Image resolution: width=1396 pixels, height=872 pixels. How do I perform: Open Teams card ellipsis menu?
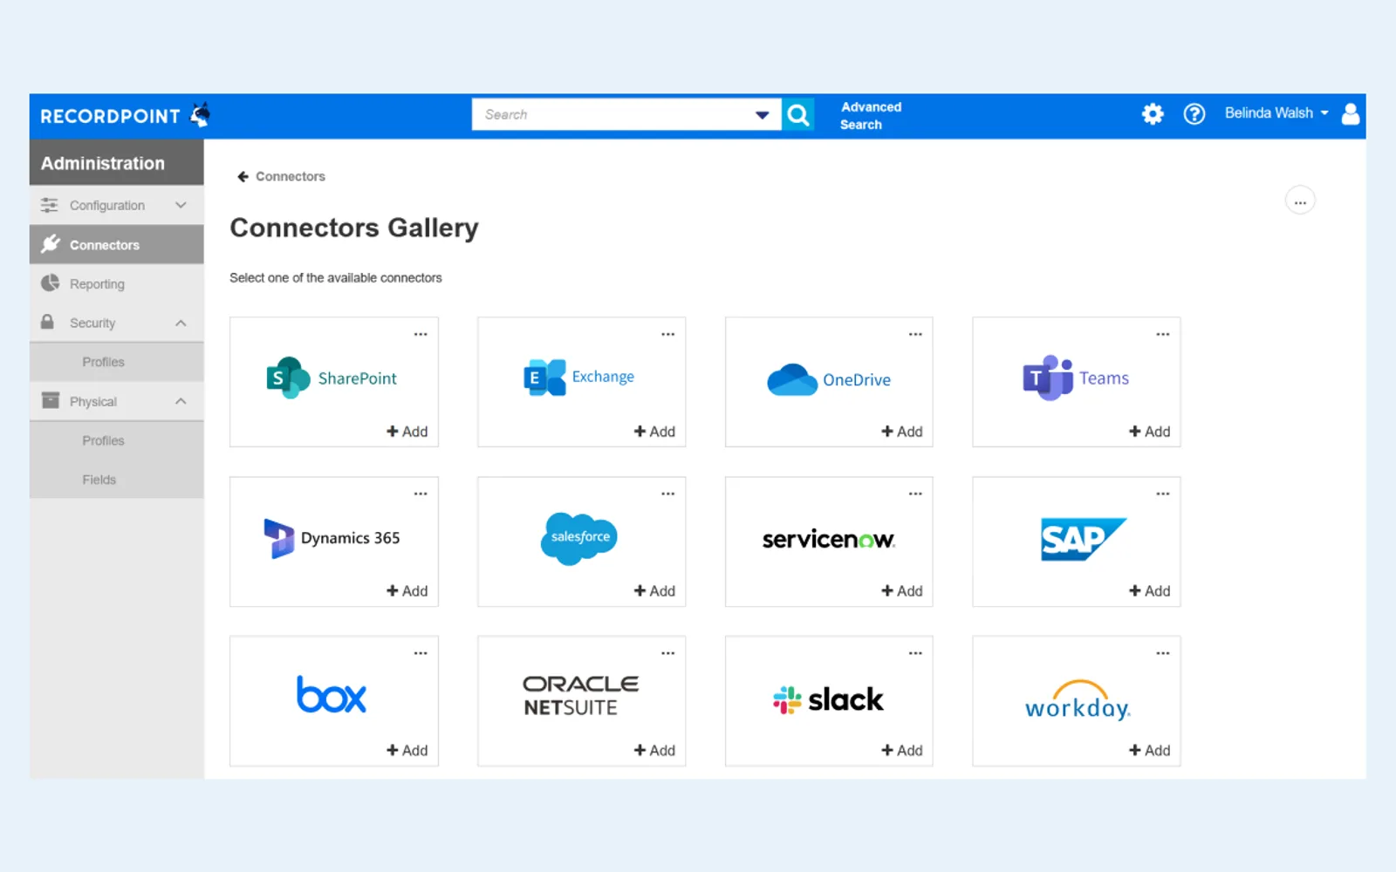pyautogui.click(x=1163, y=334)
